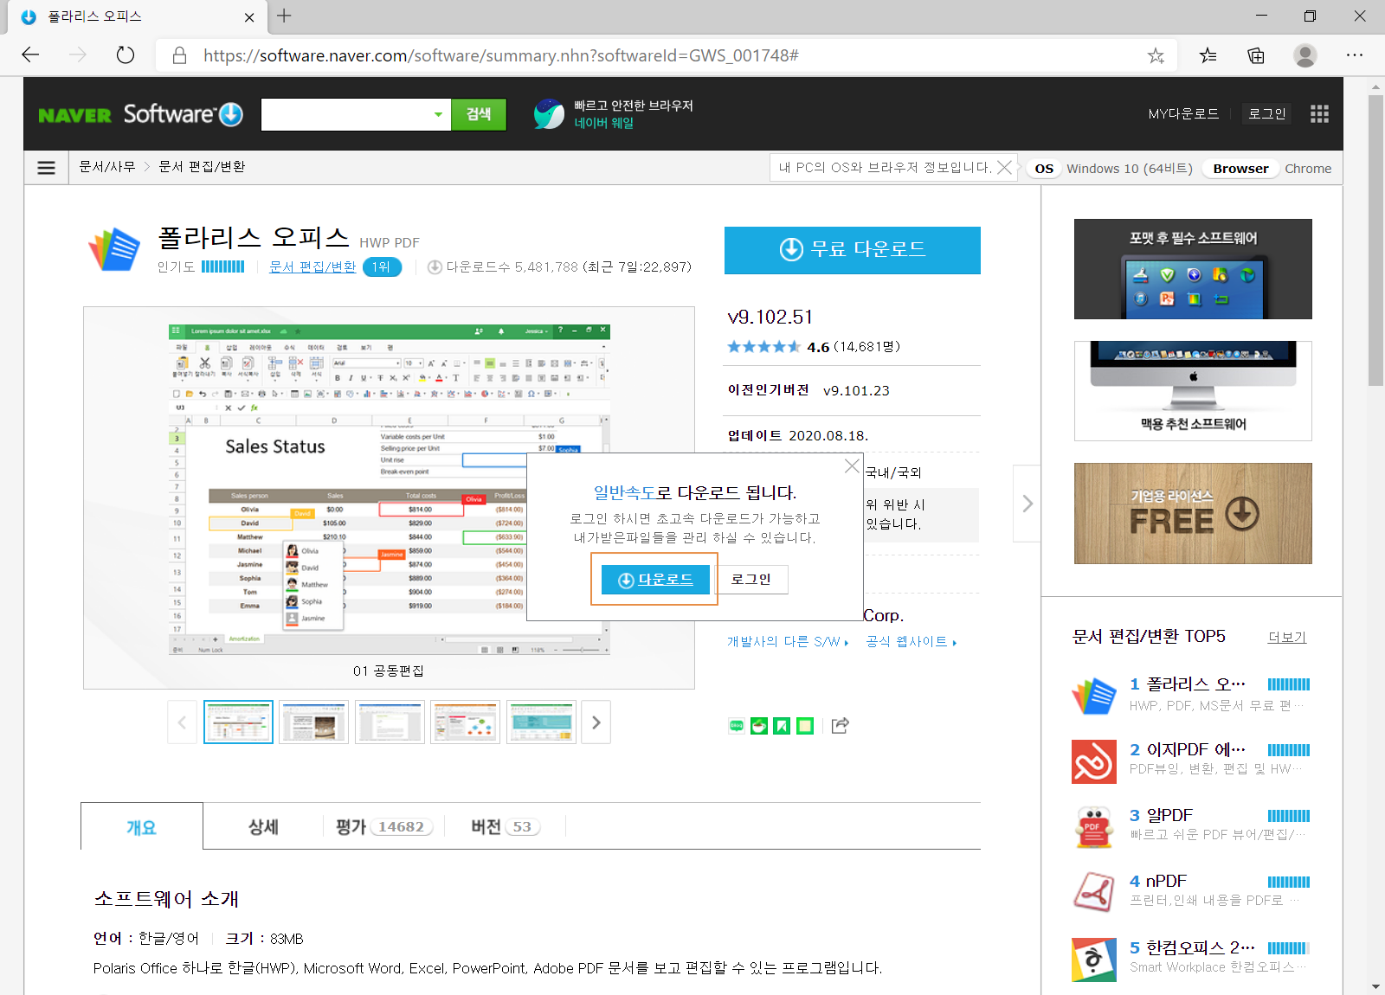Click the browser back arrow
This screenshot has width=1385, height=995.
click(x=31, y=55)
